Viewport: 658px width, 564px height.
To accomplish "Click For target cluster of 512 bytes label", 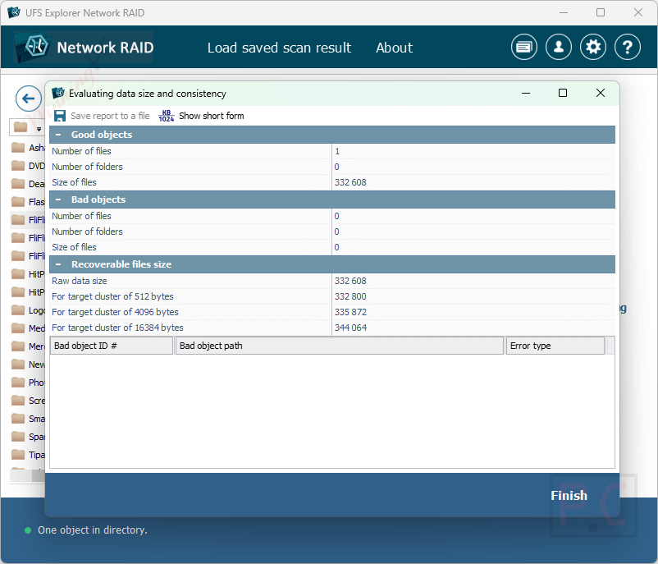I will point(112,296).
